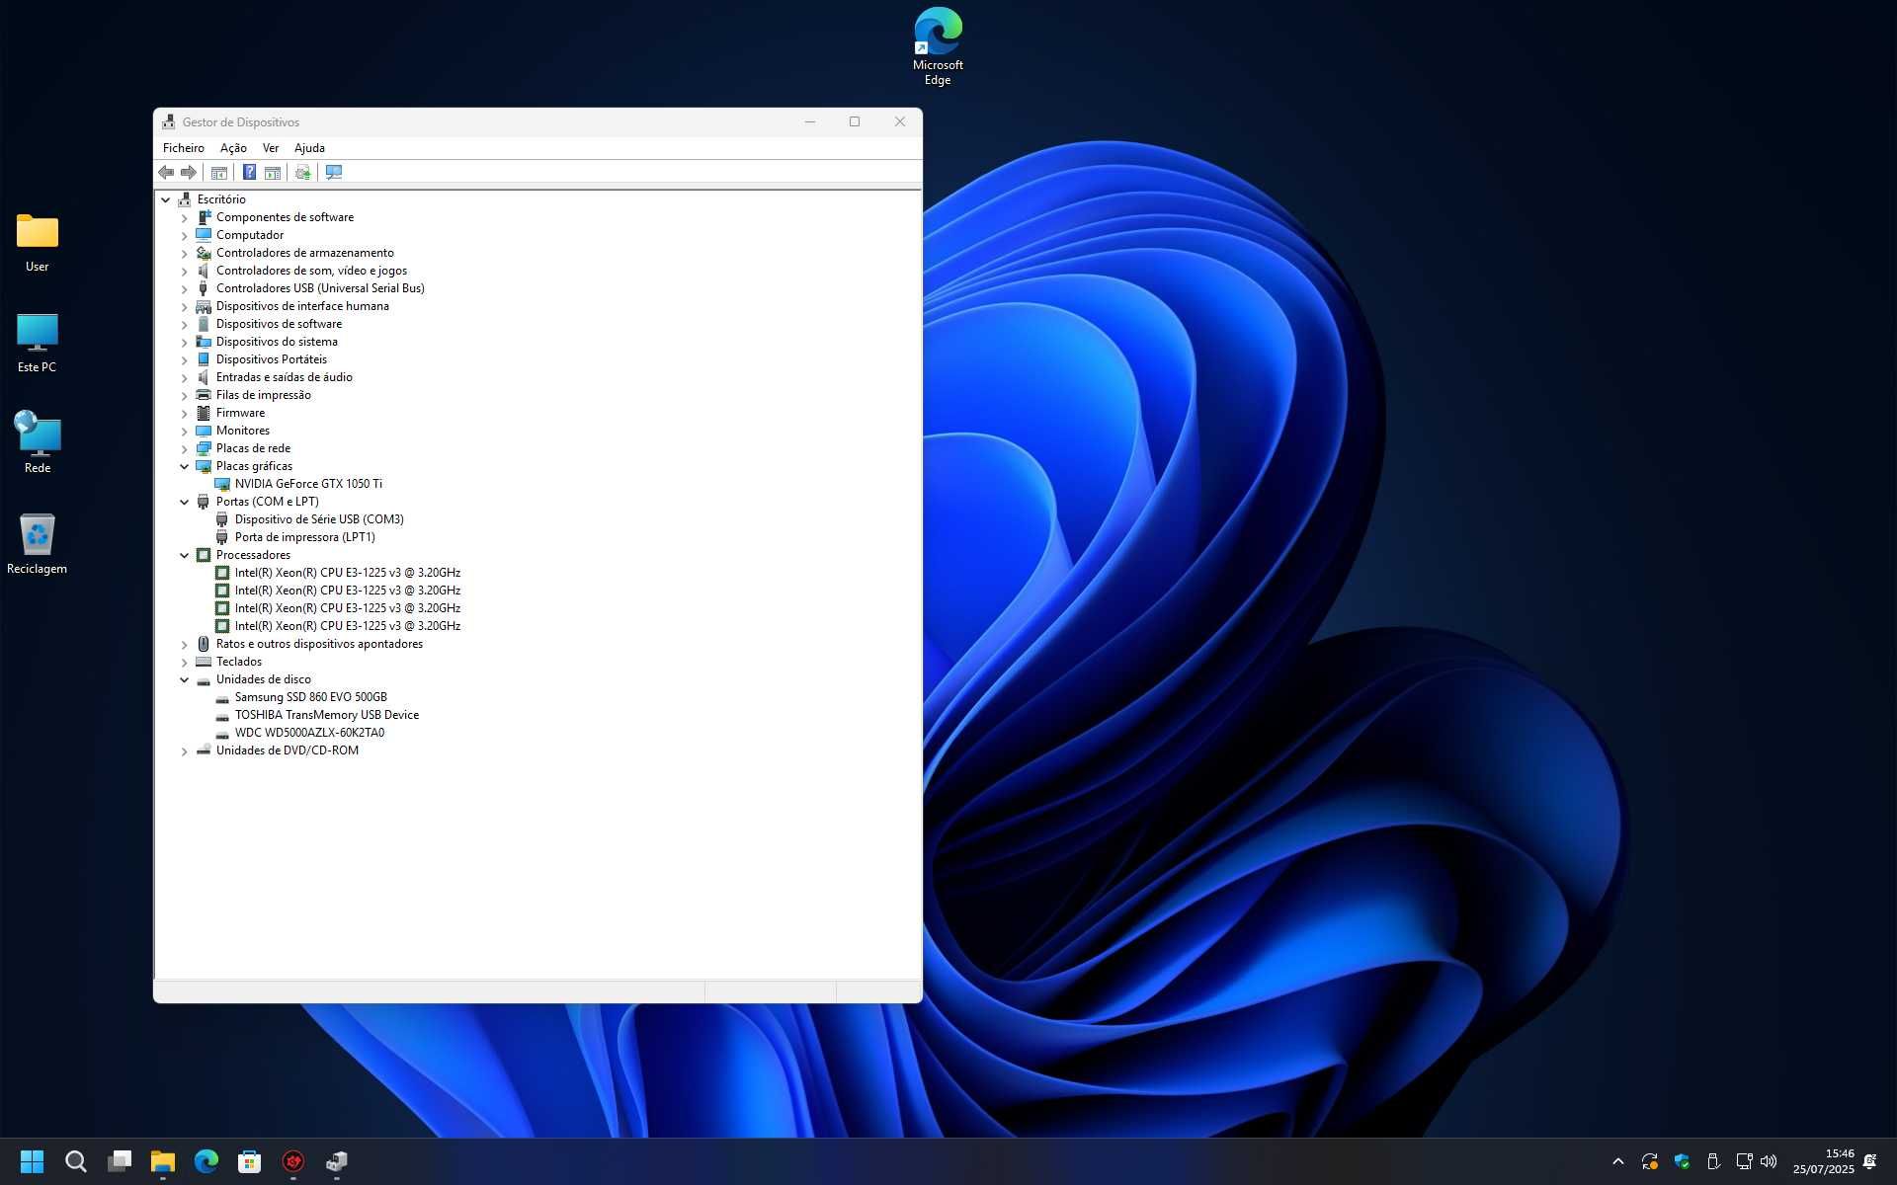Image resolution: width=1897 pixels, height=1185 pixels.
Task: Select the Este PC desktop icon
Action: [38, 343]
